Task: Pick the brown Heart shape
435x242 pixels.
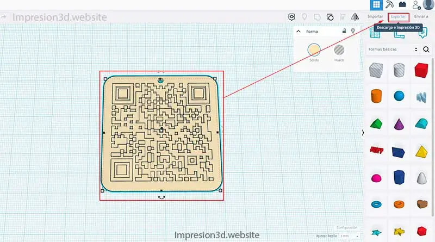Action: pos(422,204)
